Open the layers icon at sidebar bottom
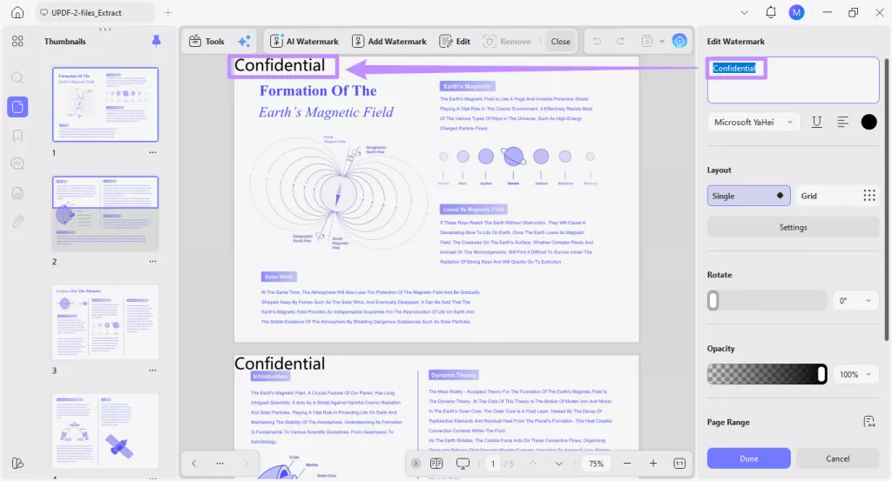892x481 pixels. [x=17, y=464]
